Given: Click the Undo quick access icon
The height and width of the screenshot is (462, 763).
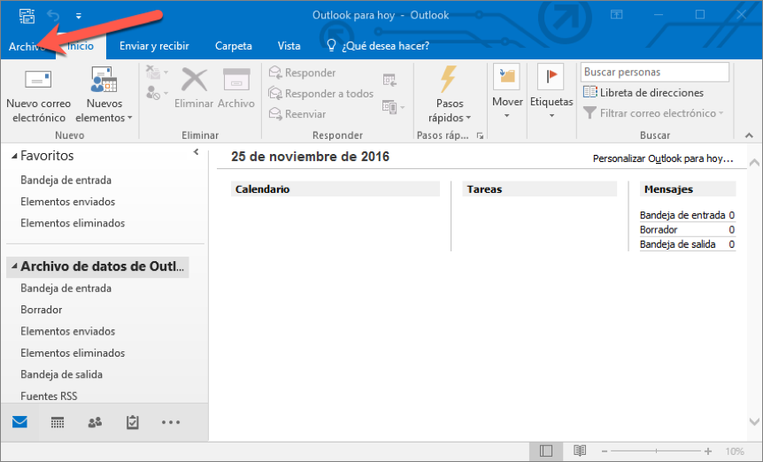Looking at the screenshot, I should pyautogui.click(x=52, y=16).
